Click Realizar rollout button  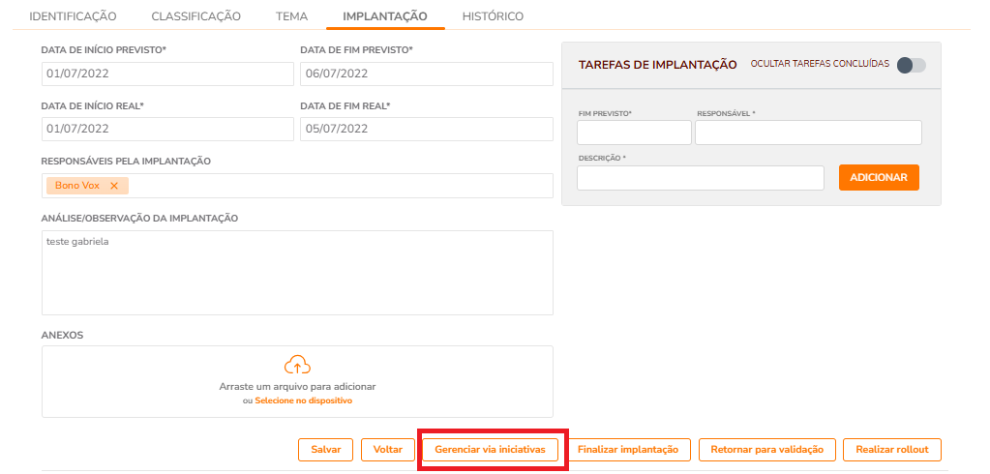pos(892,450)
